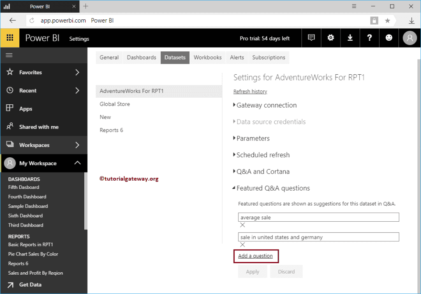Open the app launcher waffle icon
The width and height of the screenshot is (421, 294).
pyautogui.click(x=10, y=38)
